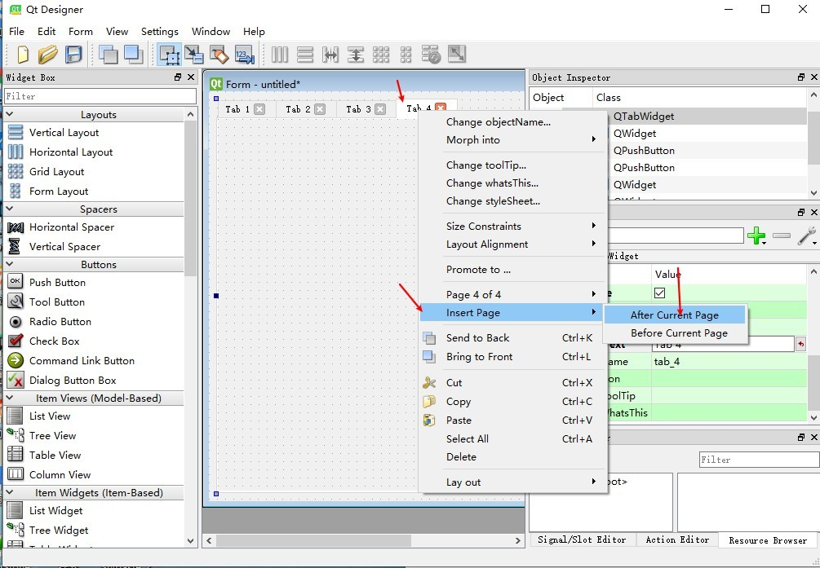This screenshot has width=820, height=568.
Task: Click the New Form toolbar icon
Action: click(x=23, y=55)
